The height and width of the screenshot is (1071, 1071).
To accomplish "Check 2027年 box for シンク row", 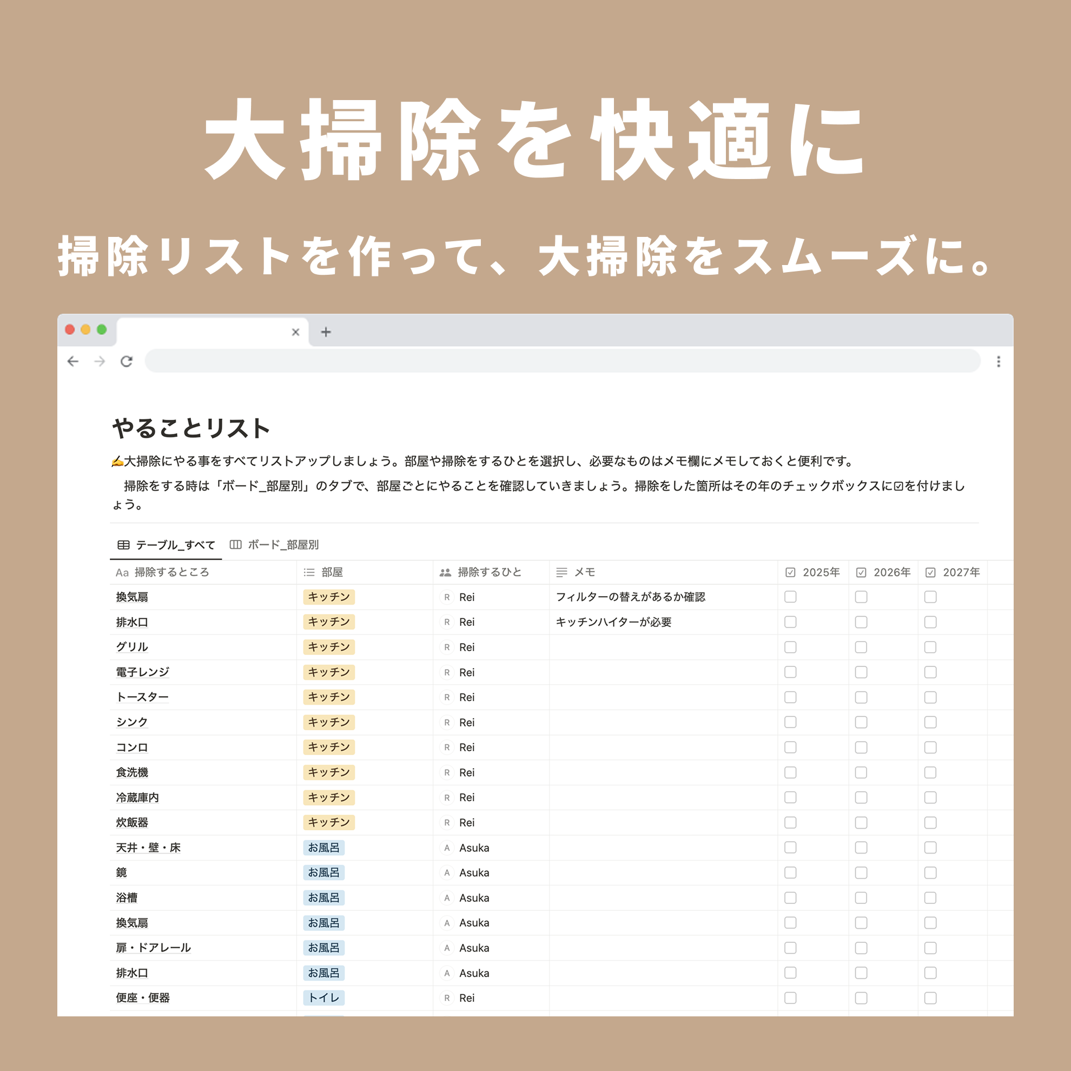I will coord(930,722).
